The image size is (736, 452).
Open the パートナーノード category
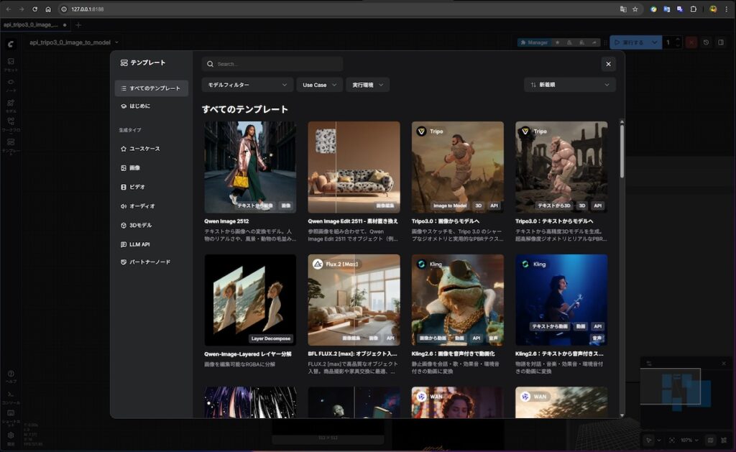[x=149, y=262]
